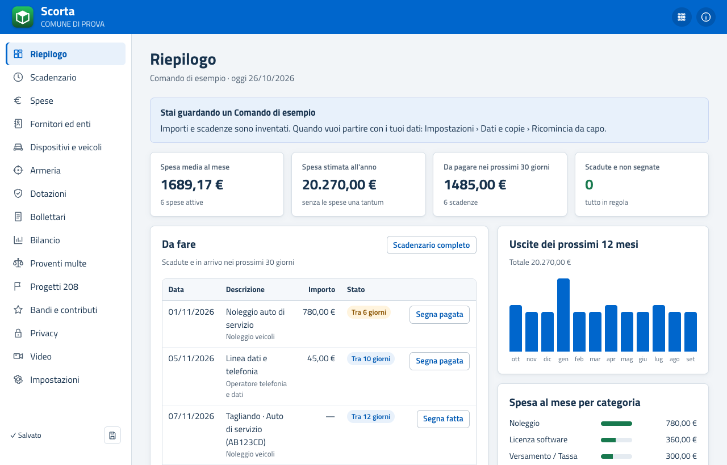Click the Armeria crosshair icon
Image resolution: width=727 pixels, height=465 pixels.
point(18,170)
